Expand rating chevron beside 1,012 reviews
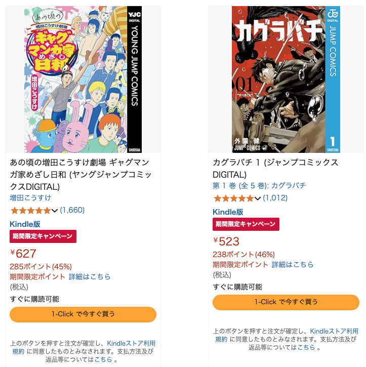The image size is (366, 367). (258, 198)
